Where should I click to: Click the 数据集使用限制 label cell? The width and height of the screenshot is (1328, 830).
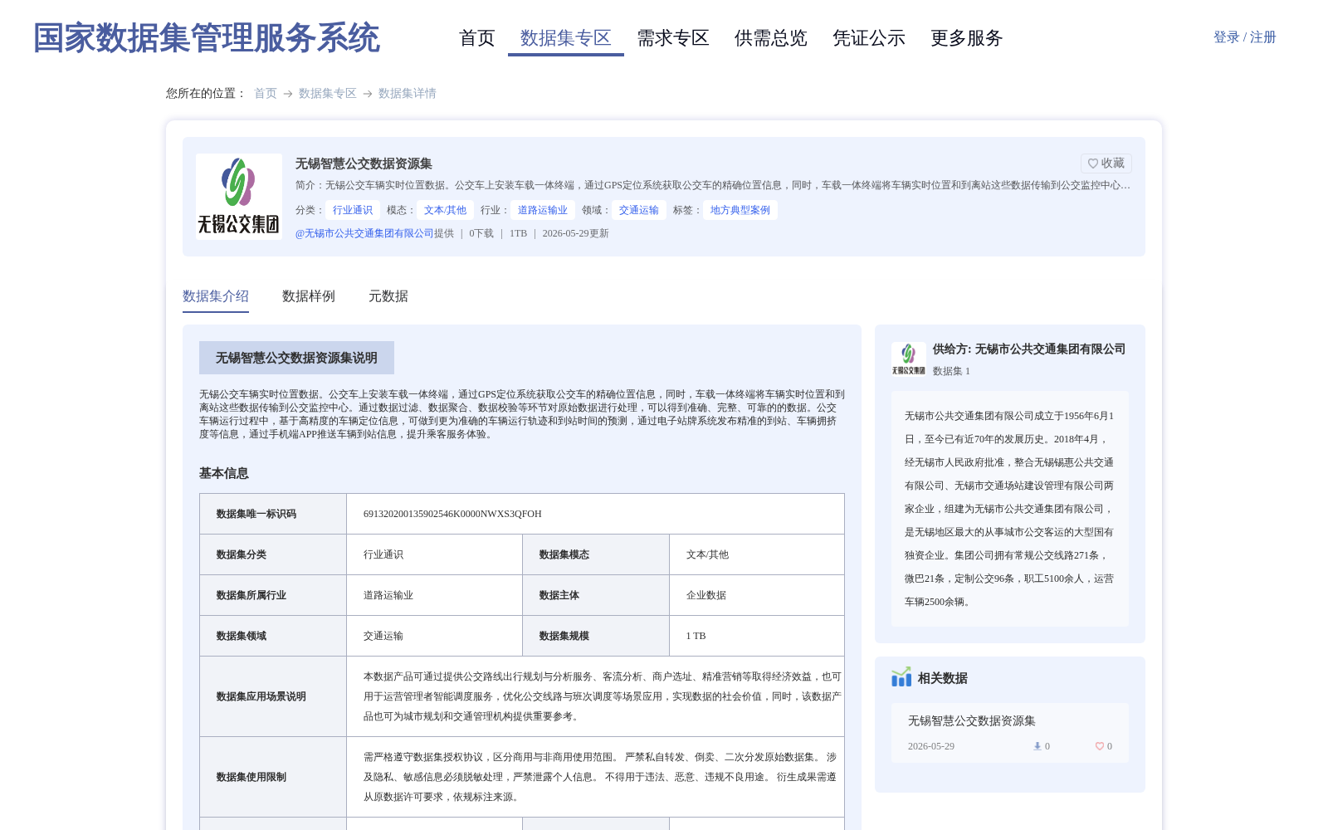click(x=273, y=777)
